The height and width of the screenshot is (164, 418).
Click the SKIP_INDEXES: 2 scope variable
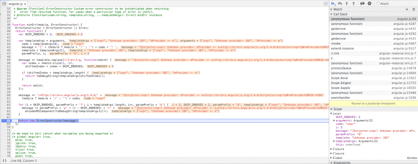(349, 117)
